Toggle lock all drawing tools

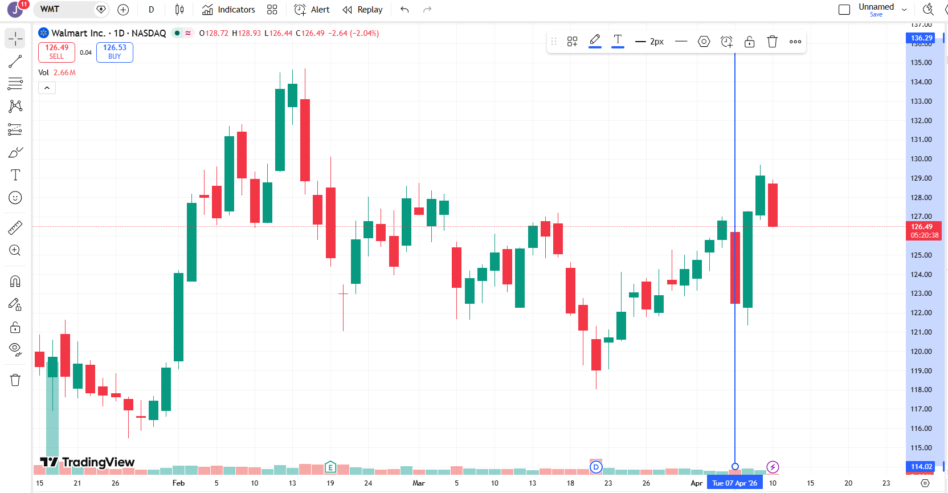(15, 327)
